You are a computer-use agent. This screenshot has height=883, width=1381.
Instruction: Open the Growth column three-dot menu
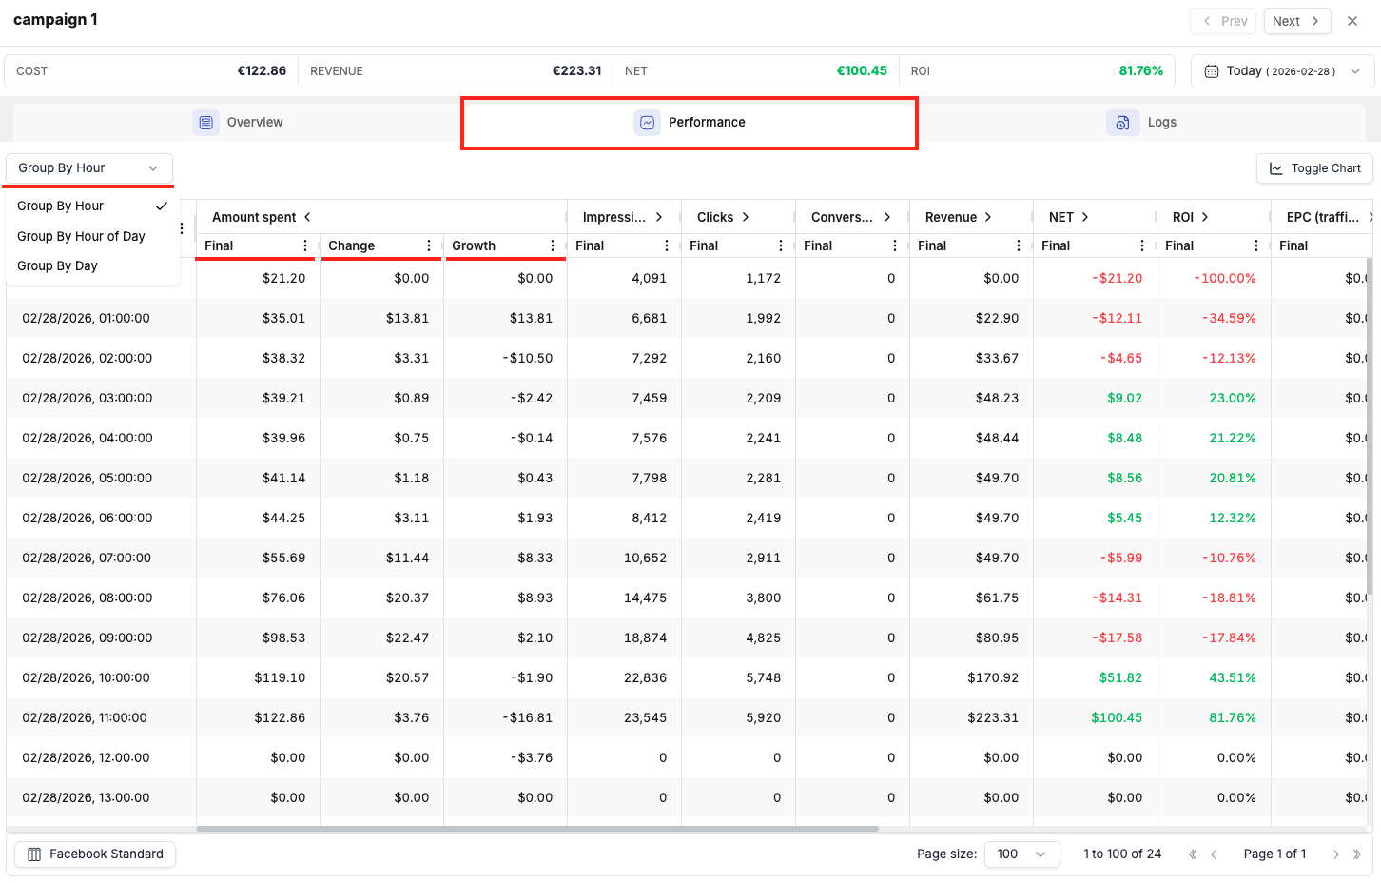553,245
